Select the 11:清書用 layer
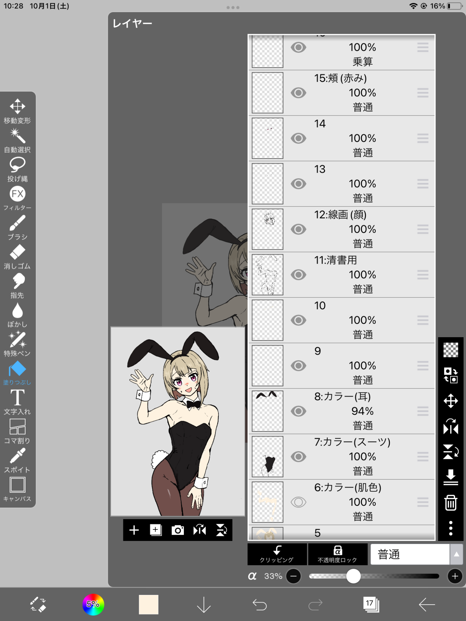Viewport: 466px width, 621px height. pos(351,275)
